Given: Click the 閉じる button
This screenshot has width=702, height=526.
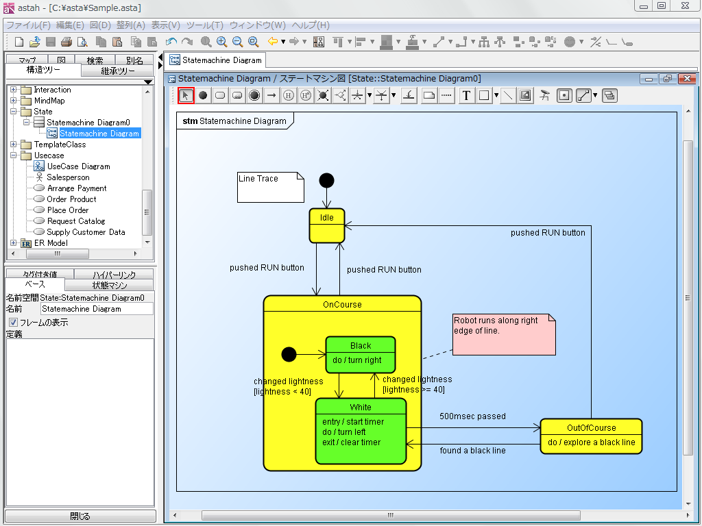Looking at the screenshot, I should tap(80, 516).
